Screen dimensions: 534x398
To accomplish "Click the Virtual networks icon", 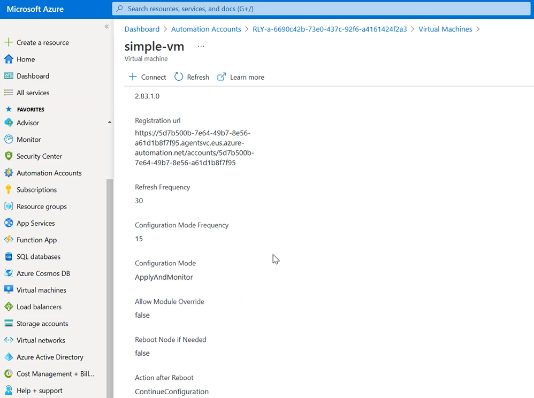I will coord(9,340).
